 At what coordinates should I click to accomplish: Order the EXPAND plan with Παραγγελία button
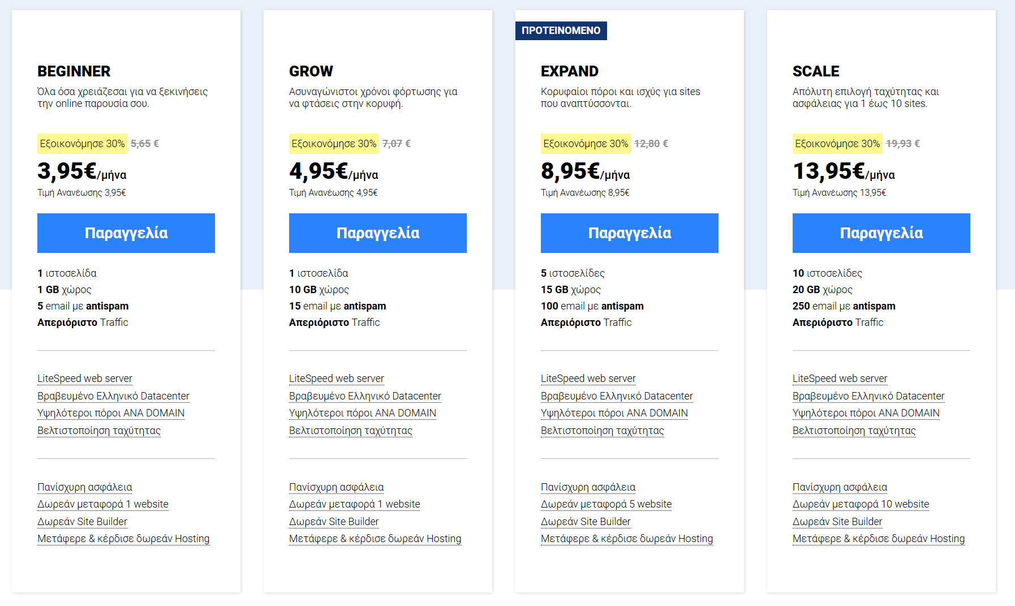click(630, 233)
